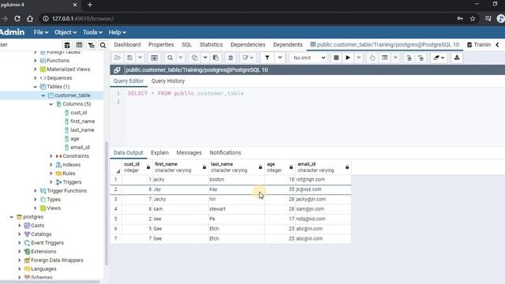Click the browser Reload button
Image resolution: width=505 pixels, height=284 pixels.
coord(17,19)
